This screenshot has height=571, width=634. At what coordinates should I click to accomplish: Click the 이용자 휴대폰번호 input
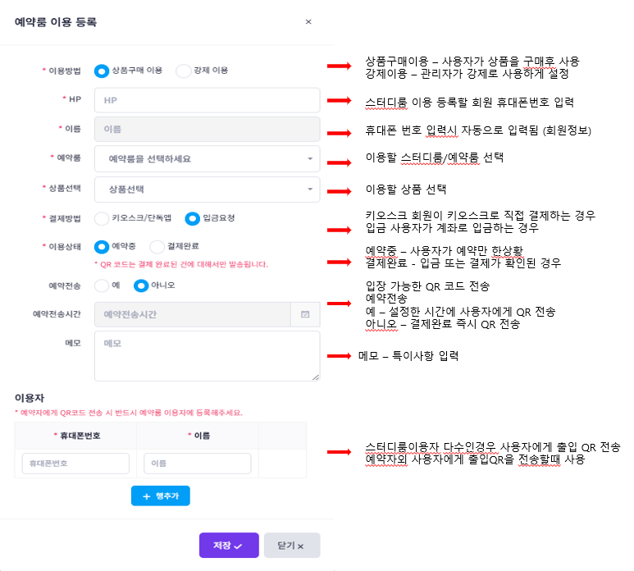tap(75, 464)
